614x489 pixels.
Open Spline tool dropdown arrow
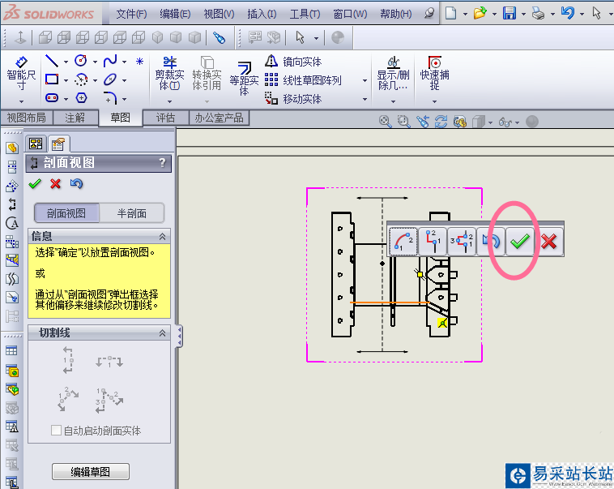pos(124,62)
